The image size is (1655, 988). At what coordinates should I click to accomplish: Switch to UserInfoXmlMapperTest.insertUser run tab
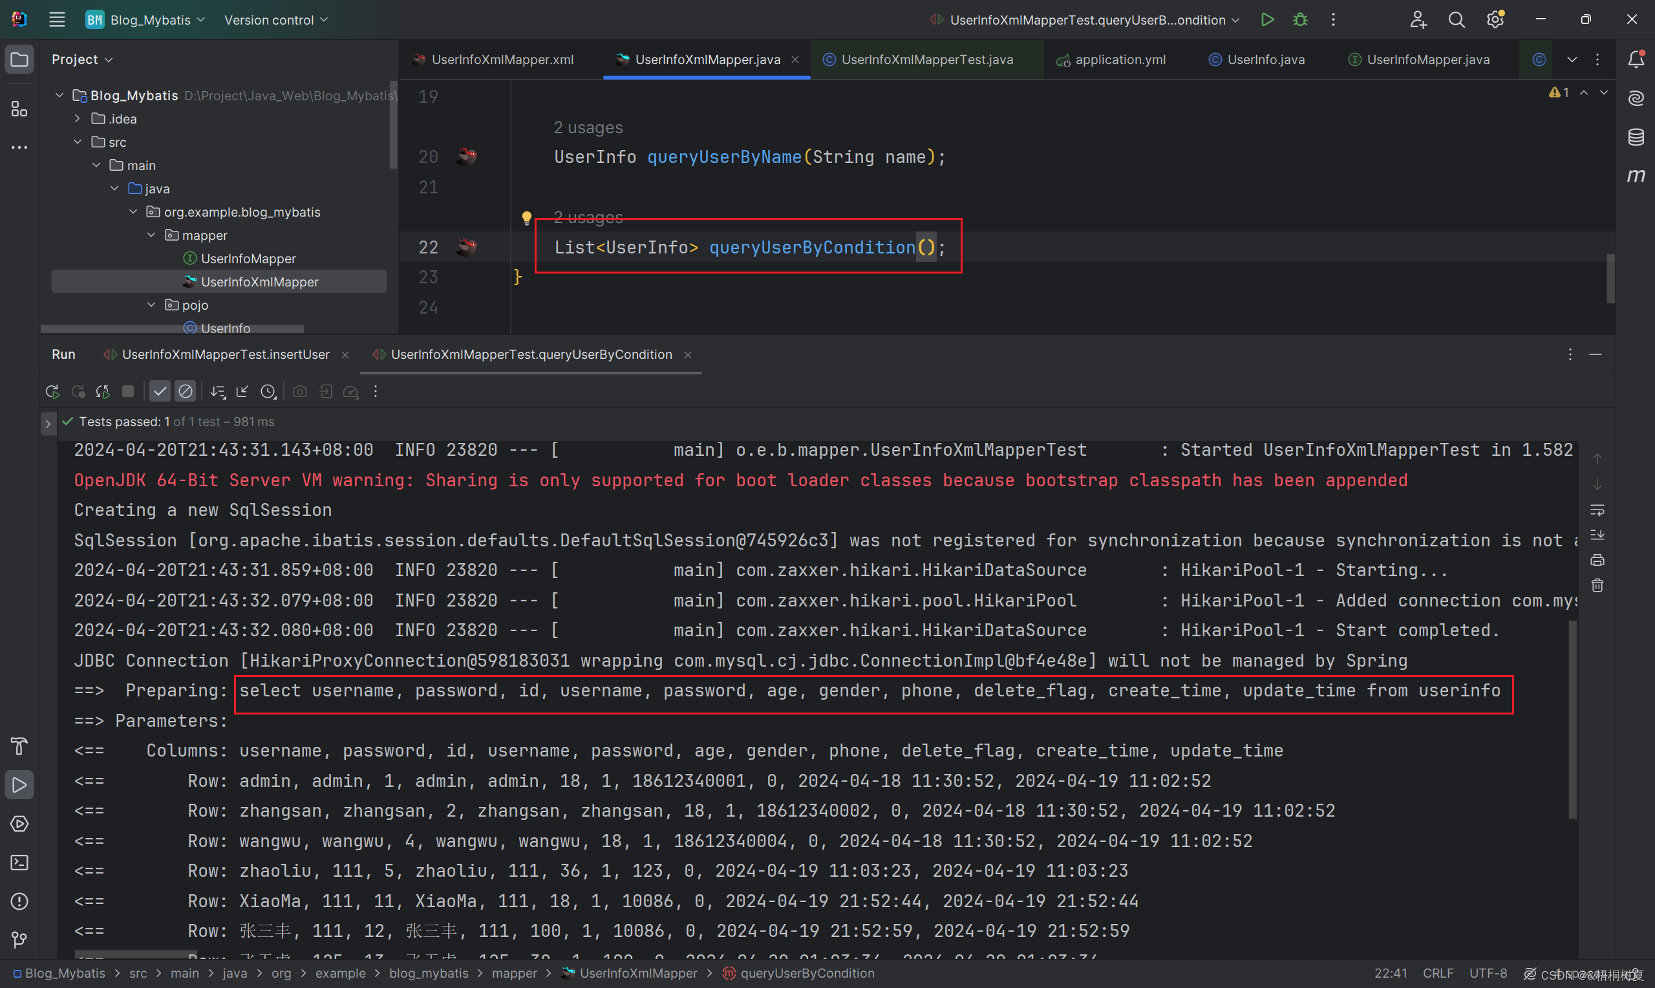coord(226,355)
